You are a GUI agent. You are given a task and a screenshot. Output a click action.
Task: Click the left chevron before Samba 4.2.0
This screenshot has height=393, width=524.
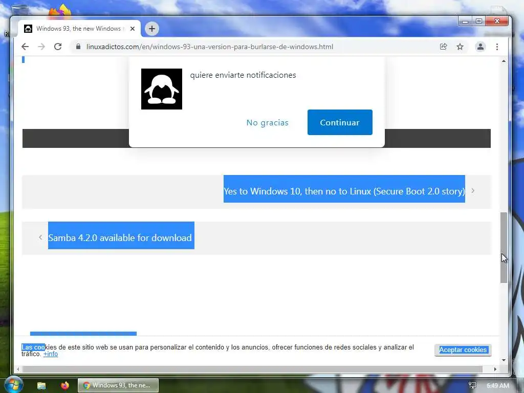pos(40,237)
